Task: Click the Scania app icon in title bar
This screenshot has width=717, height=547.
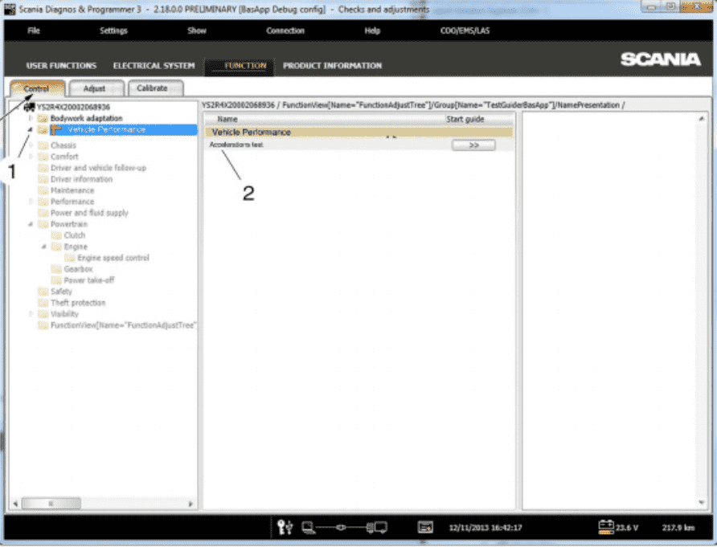Action: coord(10,9)
